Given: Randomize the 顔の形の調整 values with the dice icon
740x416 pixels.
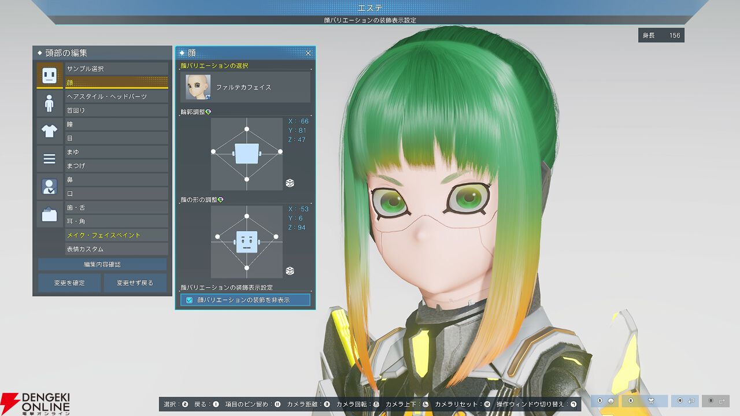Looking at the screenshot, I should coord(290,271).
